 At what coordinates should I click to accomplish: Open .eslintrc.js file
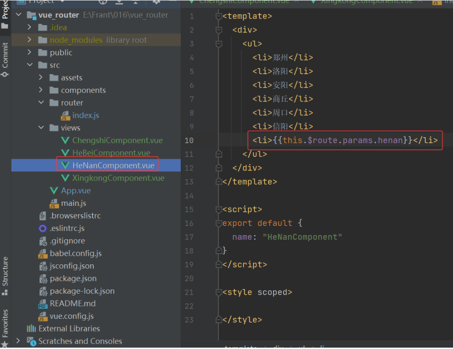tap(67, 228)
